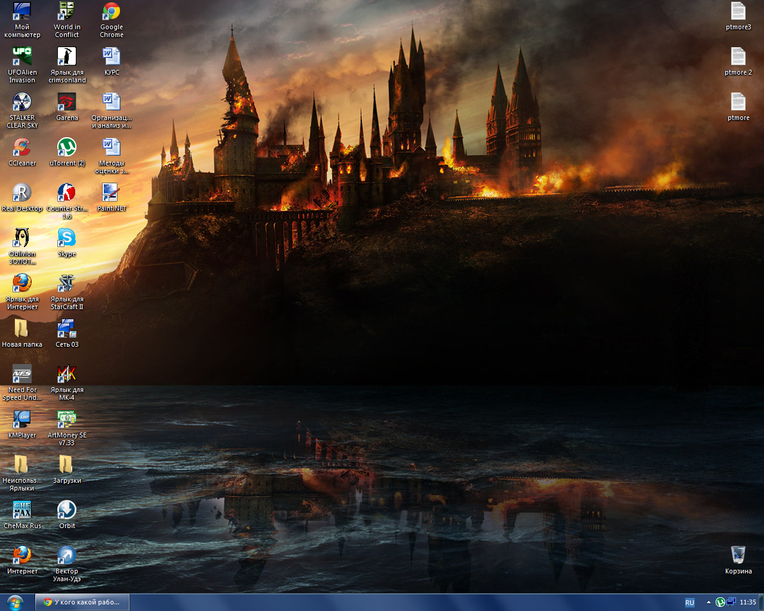The width and height of the screenshot is (764, 611).
Task: Open the RU language selector
Action: [x=689, y=602]
